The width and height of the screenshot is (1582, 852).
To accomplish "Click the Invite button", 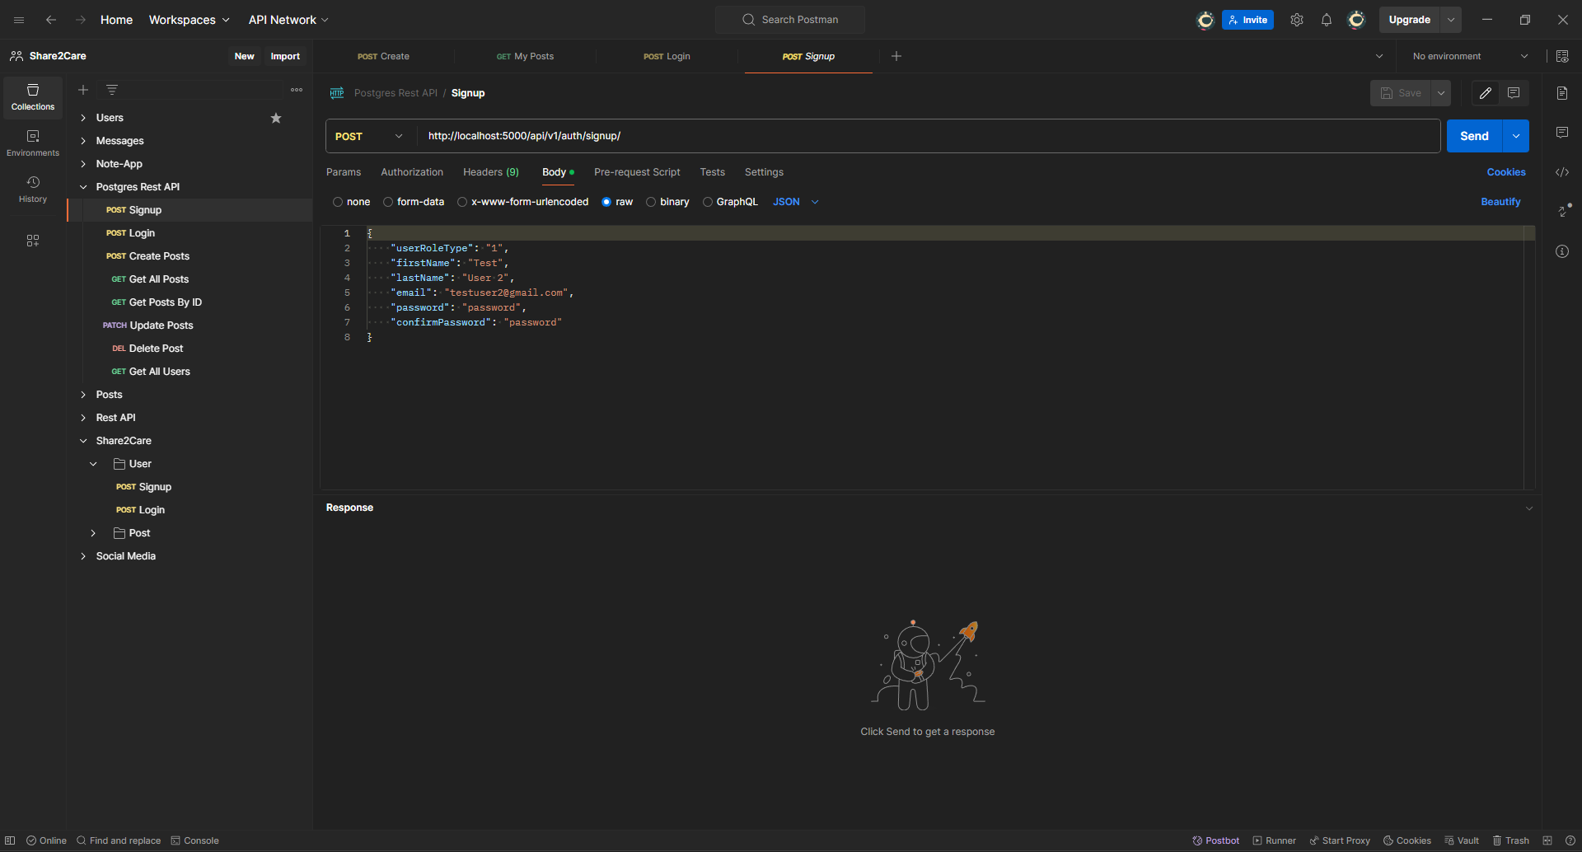I will pyautogui.click(x=1247, y=20).
